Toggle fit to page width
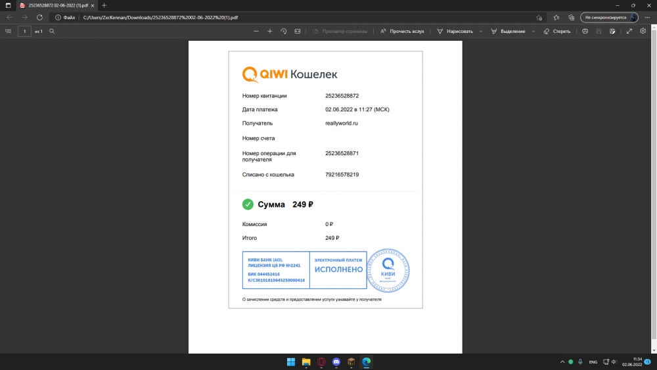The image size is (657, 370). 298,31
